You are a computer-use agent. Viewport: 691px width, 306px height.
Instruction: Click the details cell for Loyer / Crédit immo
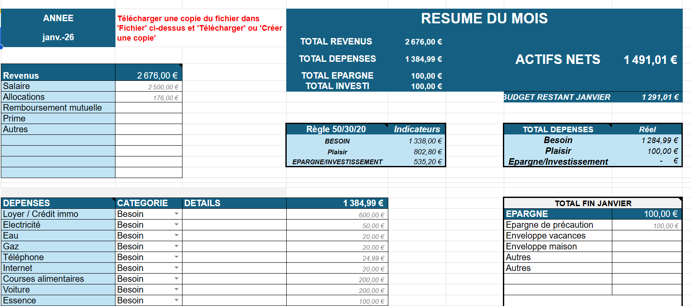click(234, 214)
